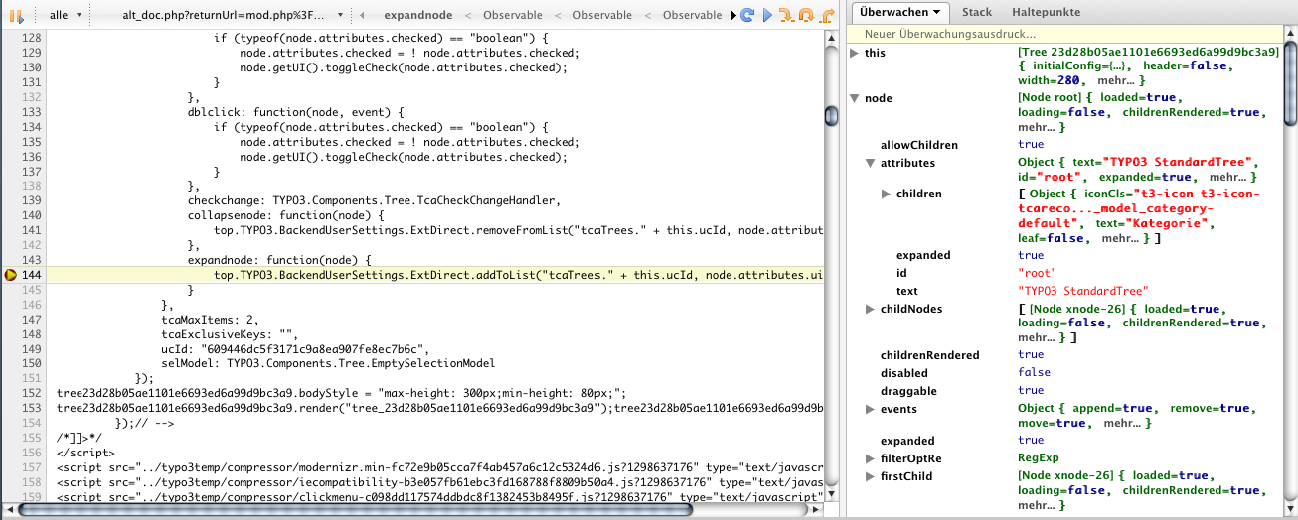Image resolution: width=1298 pixels, height=520 pixels.
Task: Switch to the Haltepunkte tab
Action: coord(1046,13)
